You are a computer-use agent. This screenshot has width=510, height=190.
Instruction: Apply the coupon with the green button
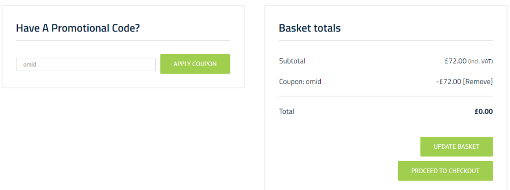coord(195,64)
